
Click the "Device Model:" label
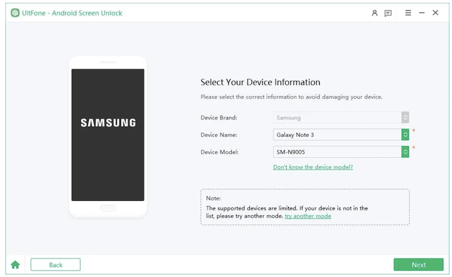[x=219, y=152]
